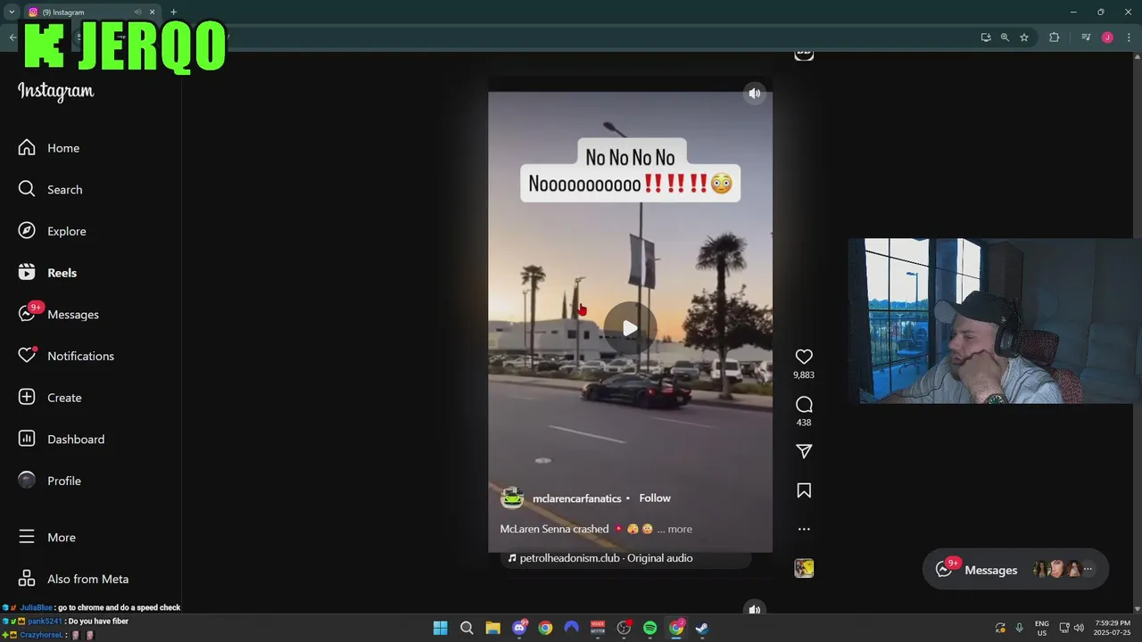The image size is (1142, 642).
Task: Expand the More menu in the sidebar
Action: pos(47,537)
